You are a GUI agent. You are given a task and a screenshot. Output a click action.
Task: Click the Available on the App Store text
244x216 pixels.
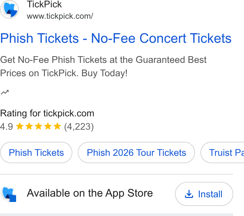pos(90,193)
